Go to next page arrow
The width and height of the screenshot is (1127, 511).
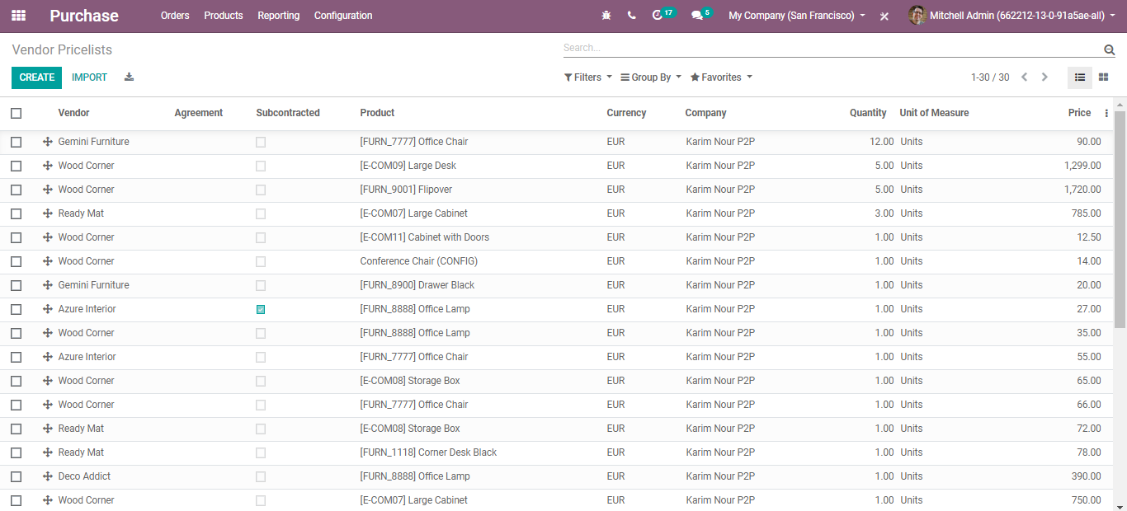[x=1044, y=77]
